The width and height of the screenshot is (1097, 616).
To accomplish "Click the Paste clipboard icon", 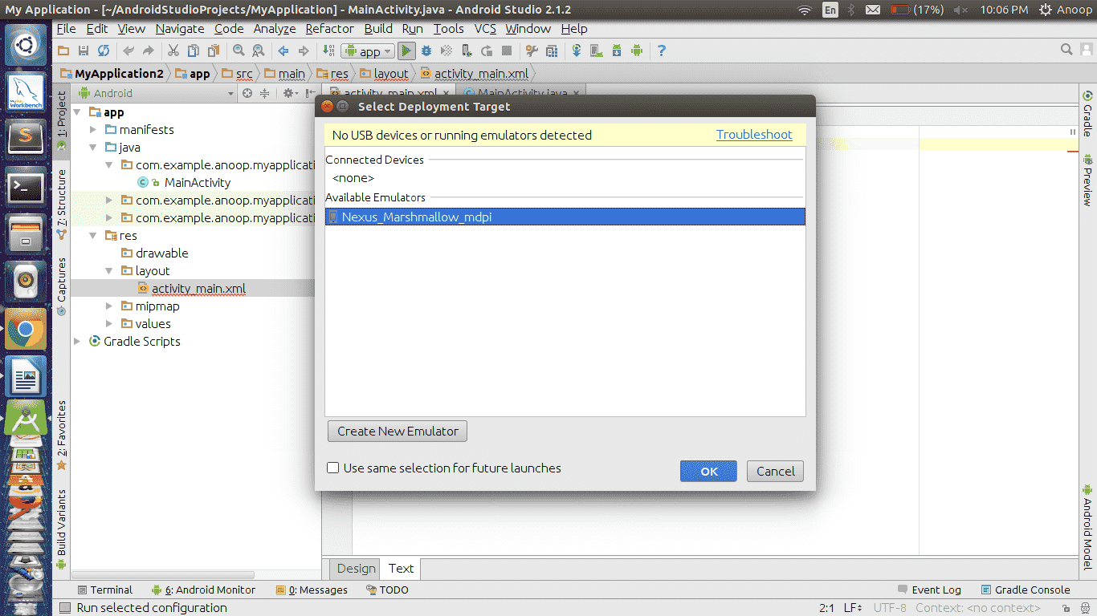I will coord(213,51).
